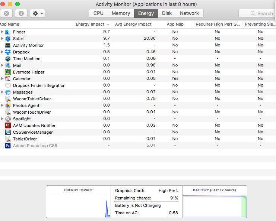Click the Spotlight magnifier icon
This screenshot has width=276, height=221.
coord(8,119)
